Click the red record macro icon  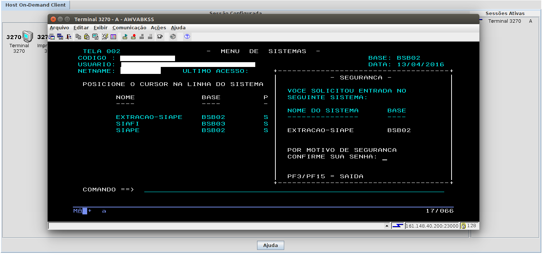coord(133,37)
